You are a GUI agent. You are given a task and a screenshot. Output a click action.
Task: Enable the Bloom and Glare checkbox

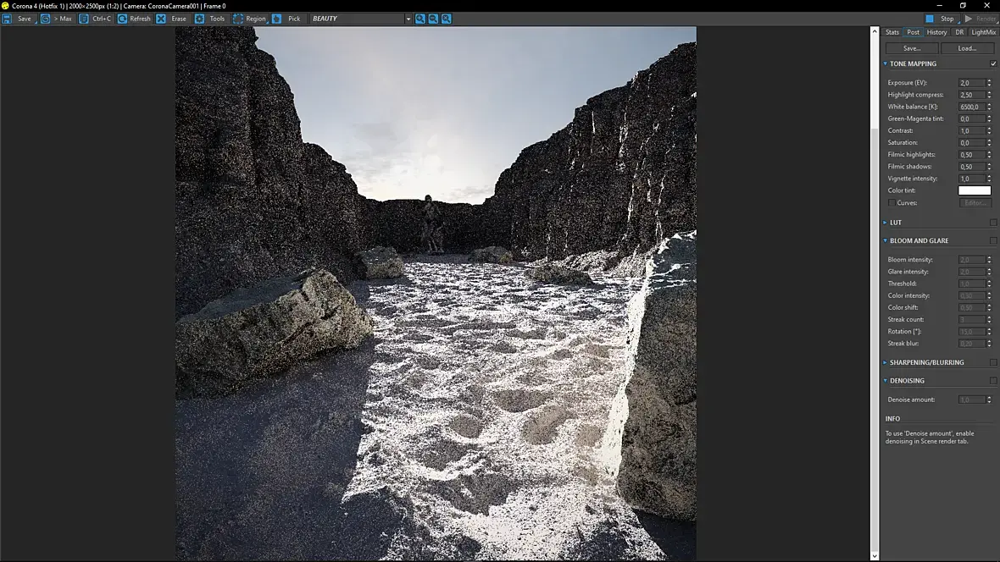point(993,241)
